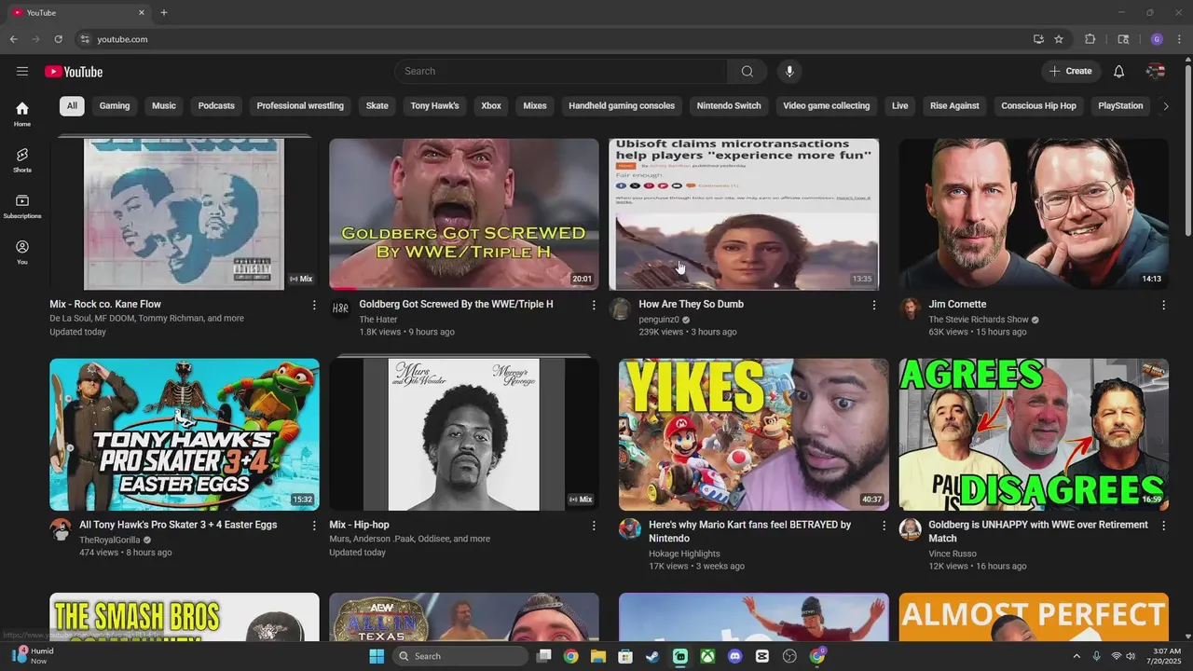Open options for Mix - Hip-hop
The height and width of the screenshot is (671, 1193).
(x=594, y=526)
